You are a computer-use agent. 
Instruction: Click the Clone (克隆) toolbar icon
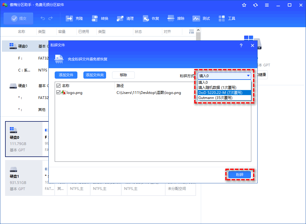click(70, 19)
